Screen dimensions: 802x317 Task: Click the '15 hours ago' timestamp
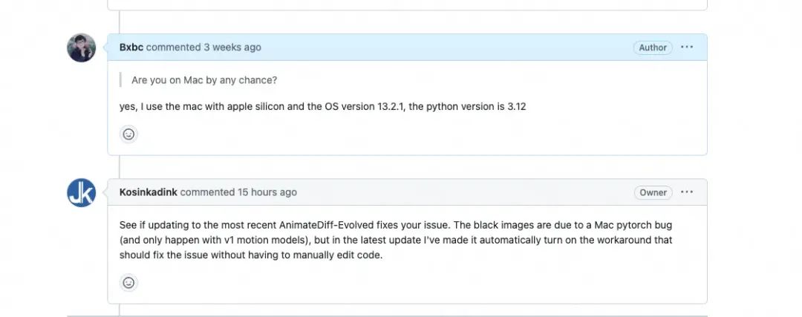tap(267, 192)
